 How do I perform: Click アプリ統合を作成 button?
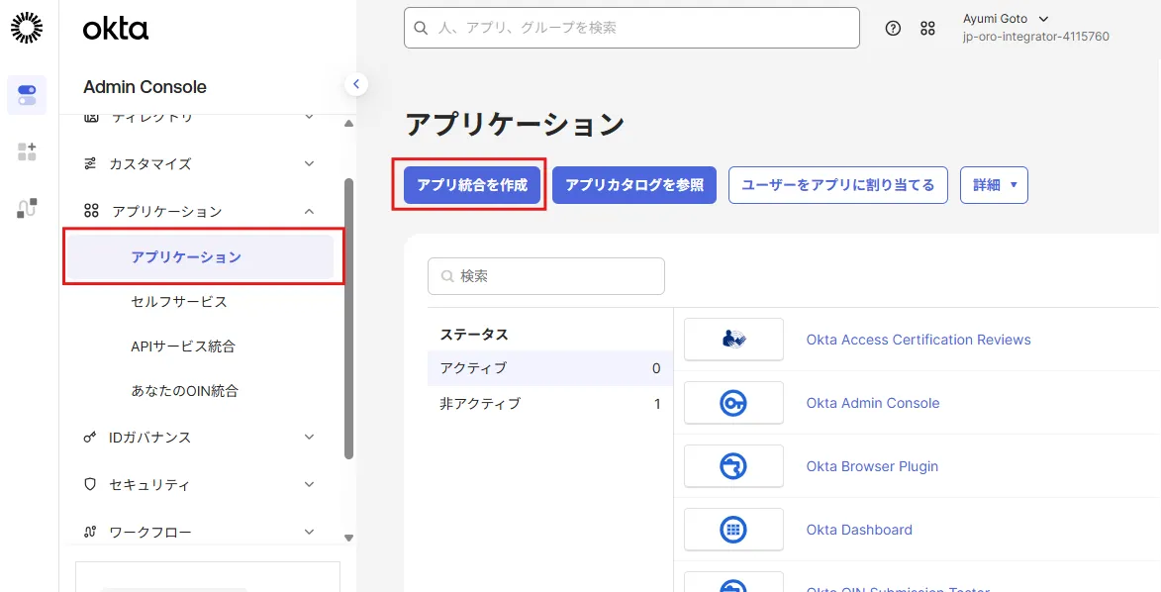472,185
